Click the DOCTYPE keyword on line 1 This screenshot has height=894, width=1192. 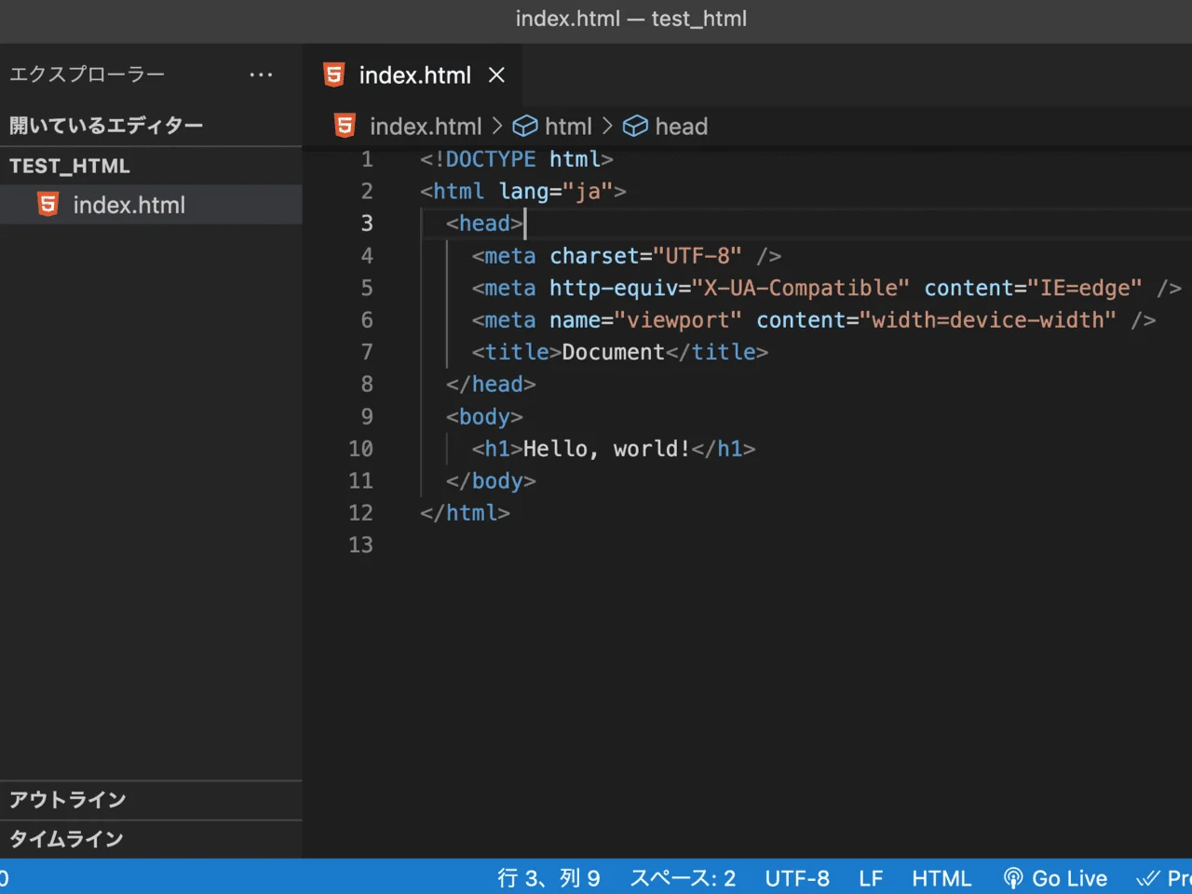coord(491,159)
